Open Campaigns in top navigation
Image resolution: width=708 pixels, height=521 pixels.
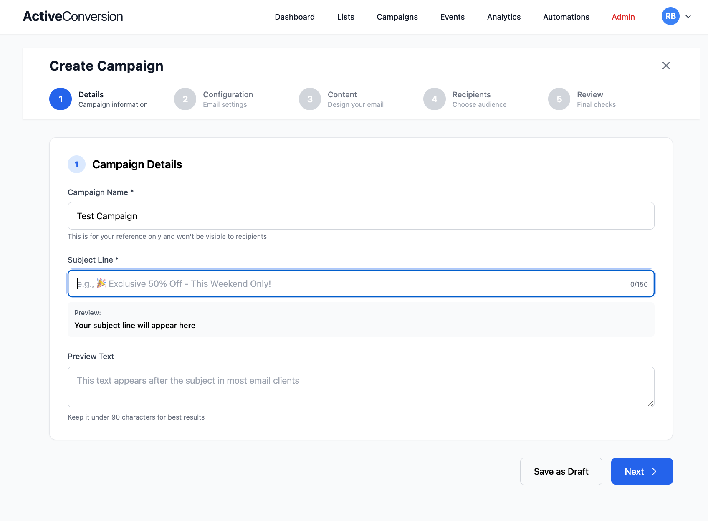[x=397, y=17]
